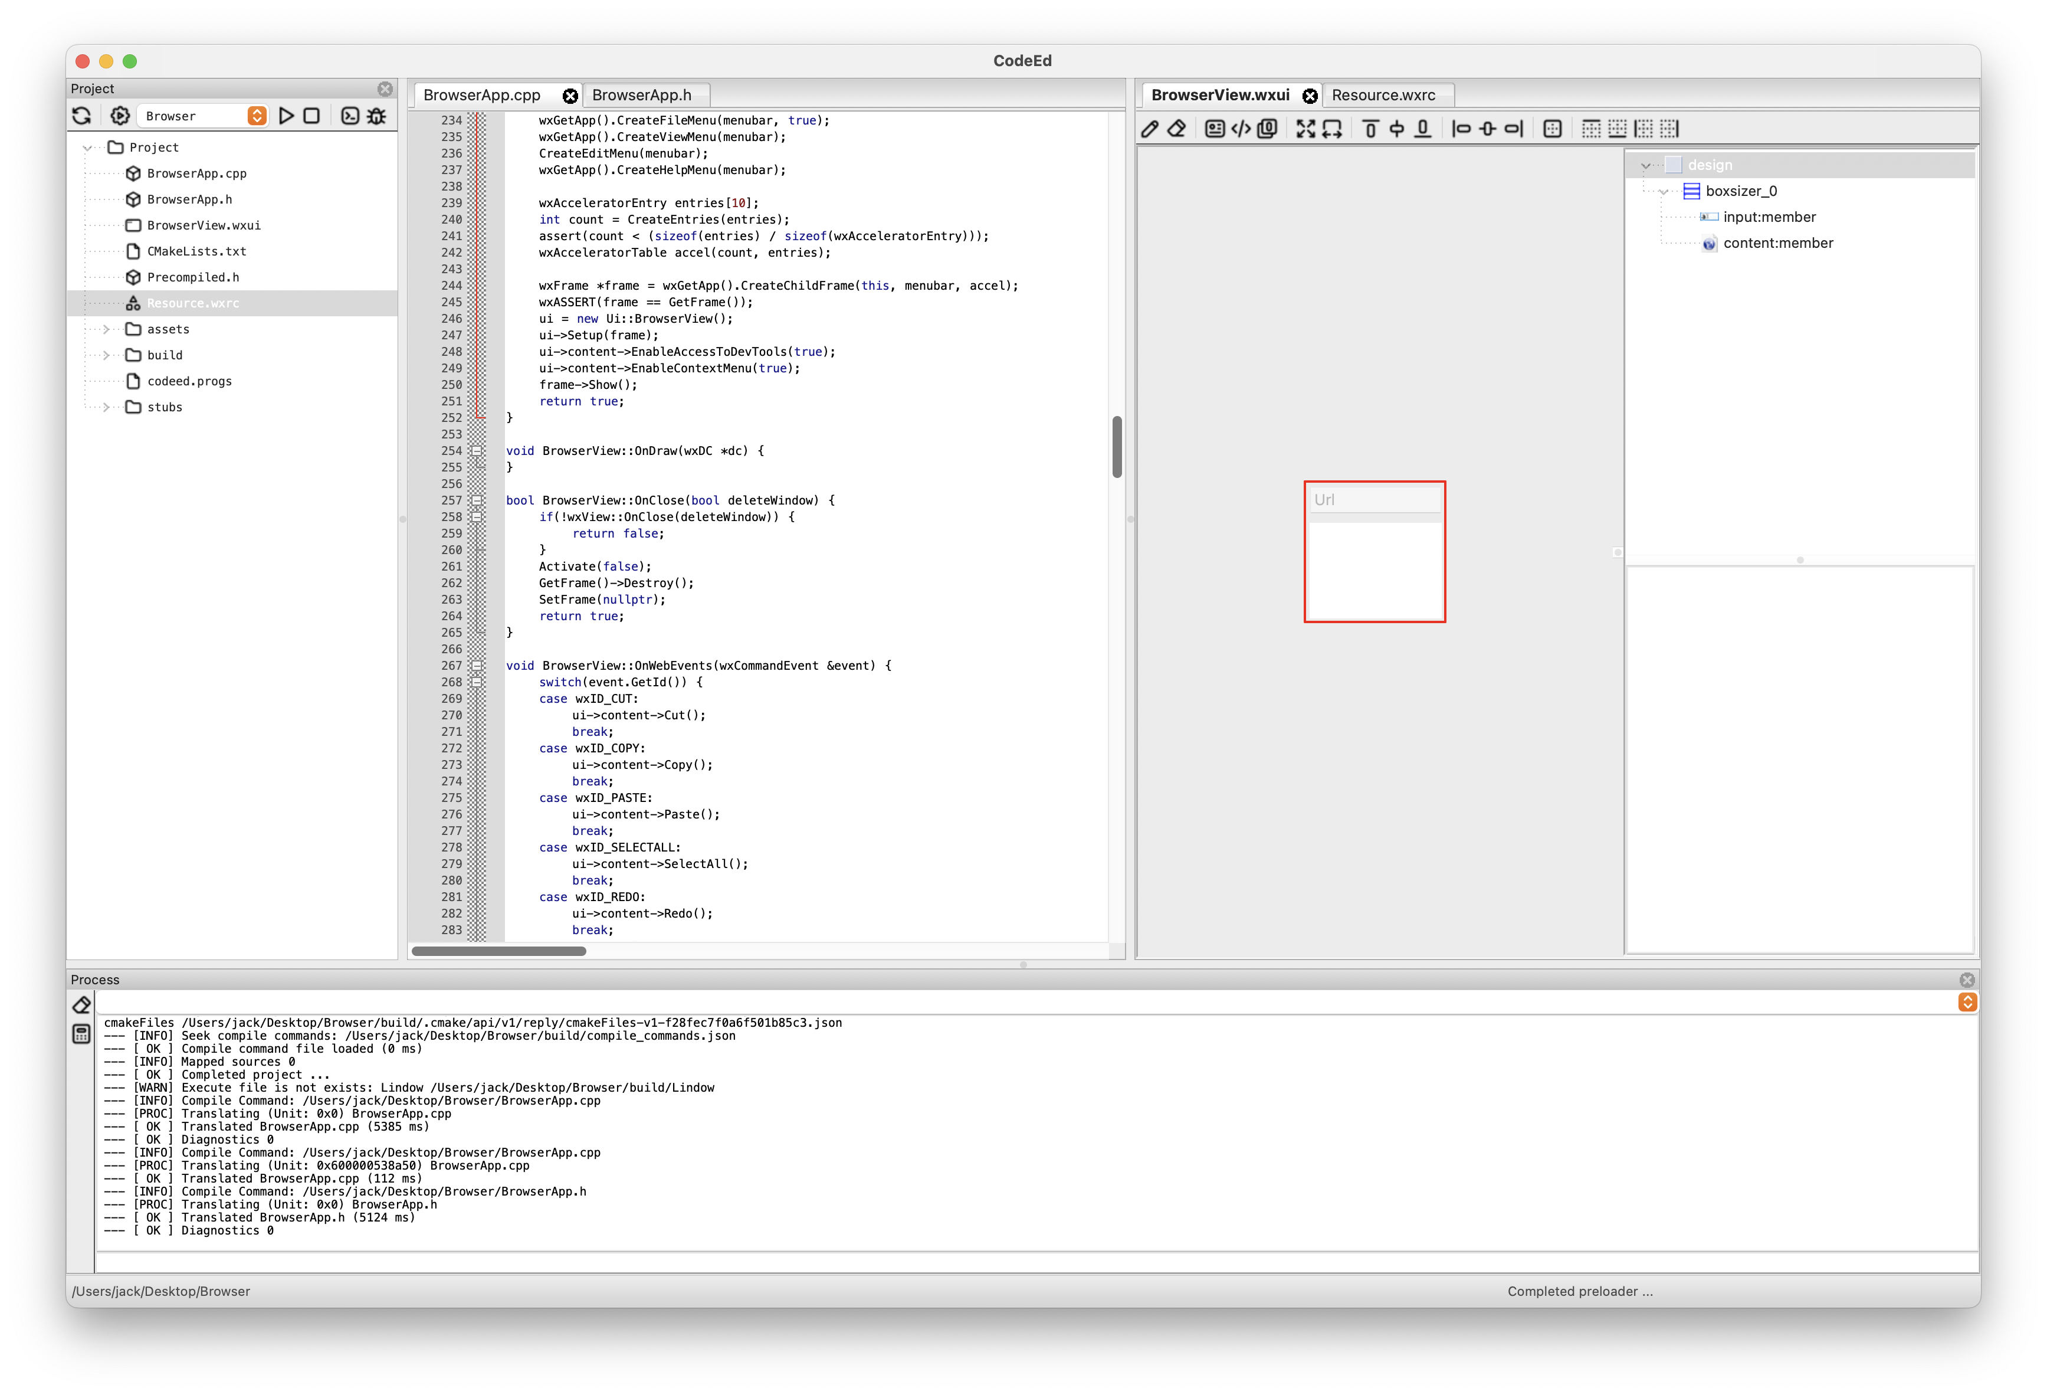This screenshot has width=2047, height=1395.
Task: Select BrowserApp.cpp in project tree
Action: 196,173
